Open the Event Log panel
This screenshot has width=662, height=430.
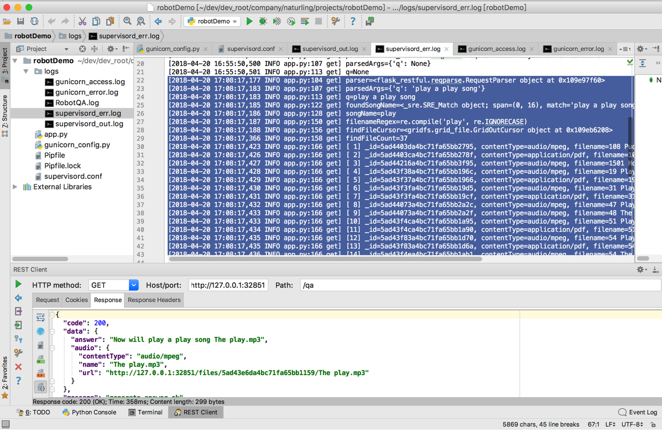(x=638, y=412)
